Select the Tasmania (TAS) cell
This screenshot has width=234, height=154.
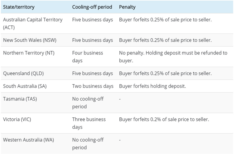point(20,99)
